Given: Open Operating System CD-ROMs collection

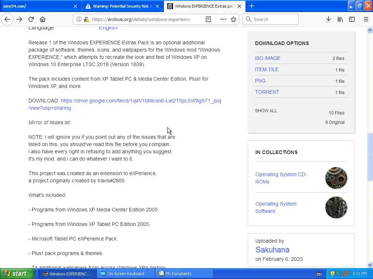Looking at the screenshot, I should (281, 178).
